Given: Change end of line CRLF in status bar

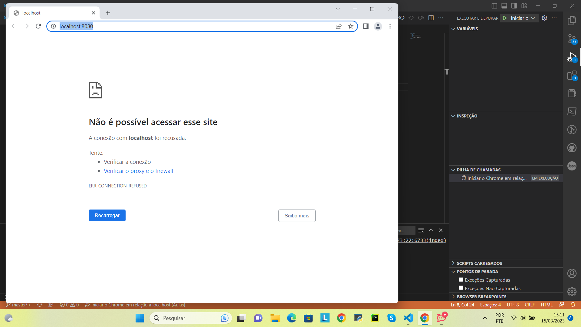Looking at the screenshot, I should (530, 305).
